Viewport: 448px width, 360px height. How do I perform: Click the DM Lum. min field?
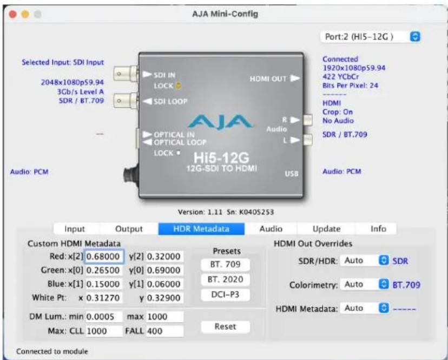104,317
